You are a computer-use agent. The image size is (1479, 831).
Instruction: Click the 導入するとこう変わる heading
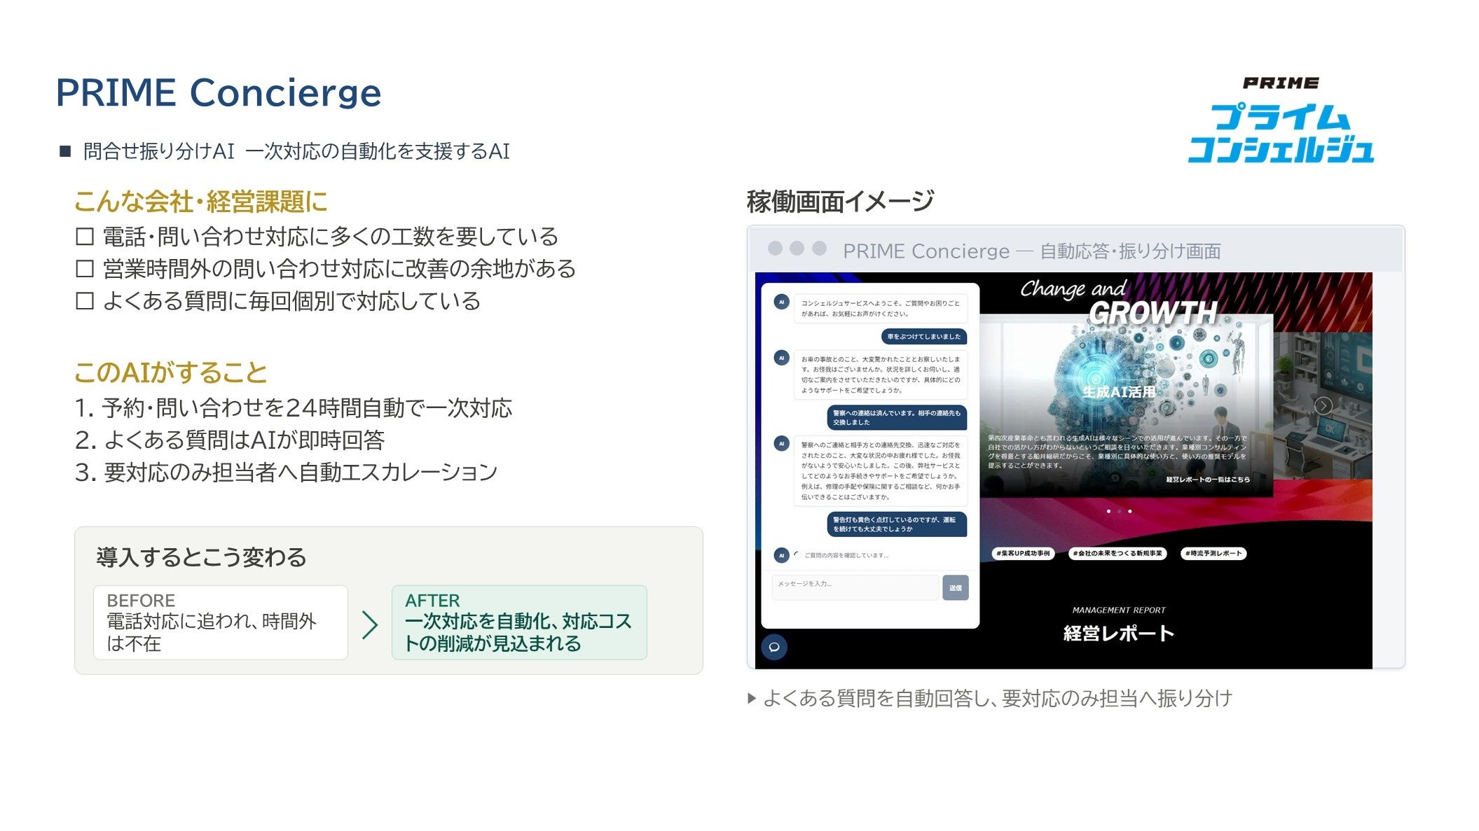click(202, 557)
